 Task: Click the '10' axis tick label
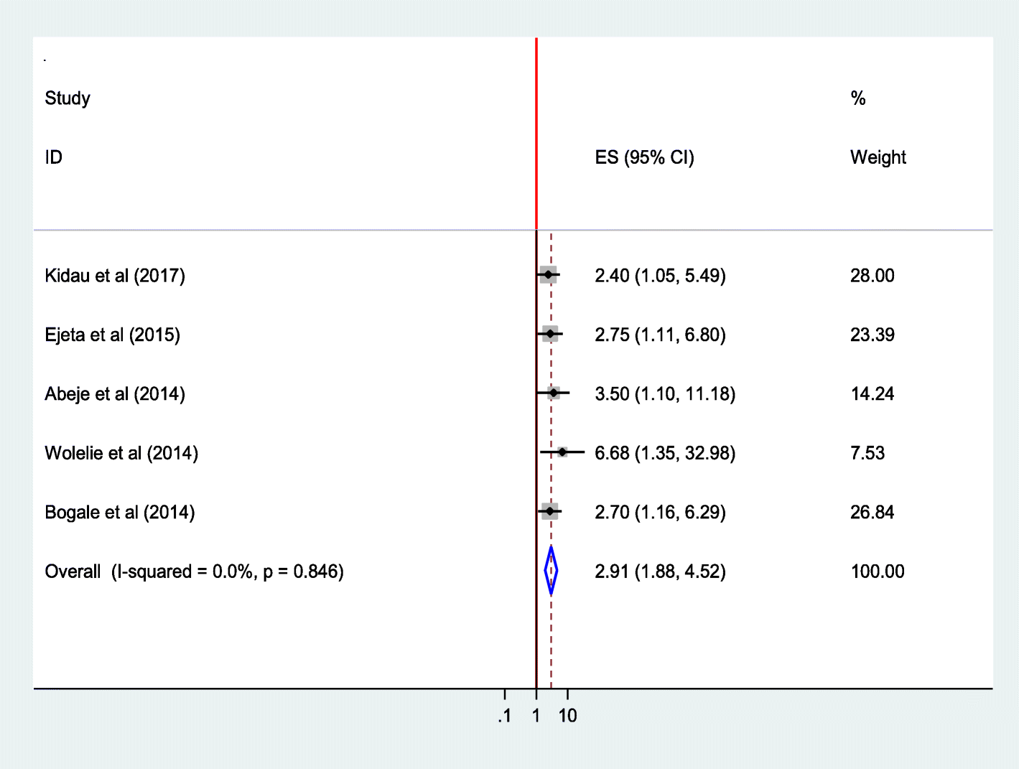pyautogui.click(x=567, y=716)
